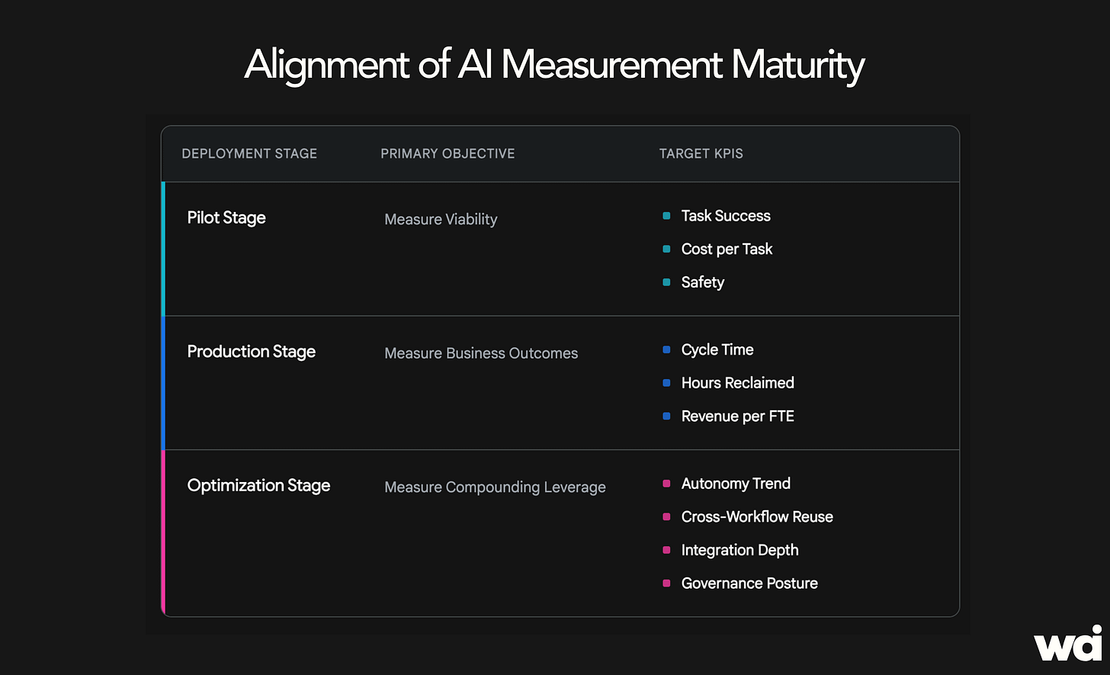Click the Pilot Stage row label
1110x675 pixels.
(226, 218)
